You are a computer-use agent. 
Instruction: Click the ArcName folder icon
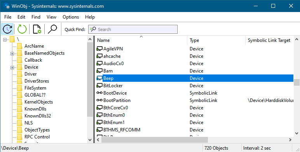click(19, 46)
